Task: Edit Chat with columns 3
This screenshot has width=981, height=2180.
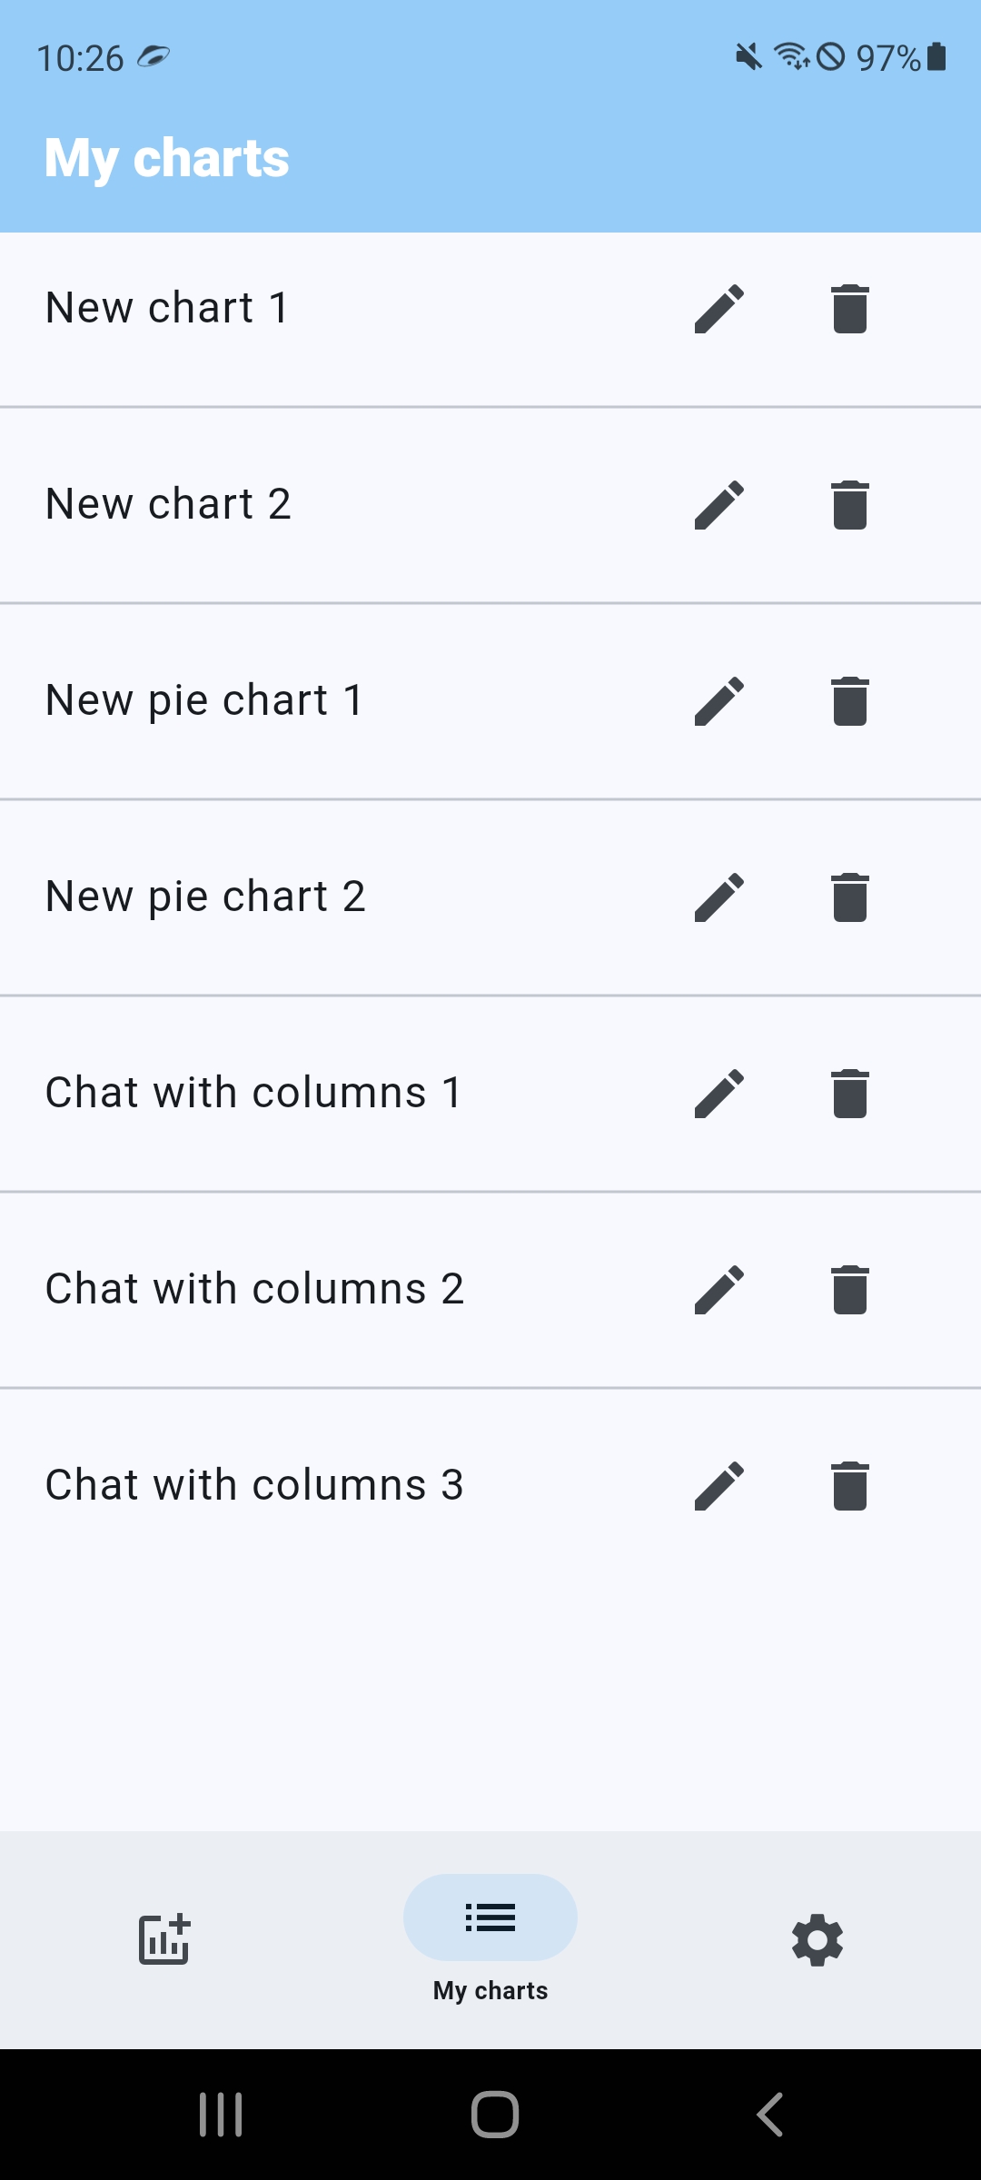Action: [x=719, y=1486]
